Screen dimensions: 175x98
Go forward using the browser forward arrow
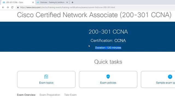[8, 7]
